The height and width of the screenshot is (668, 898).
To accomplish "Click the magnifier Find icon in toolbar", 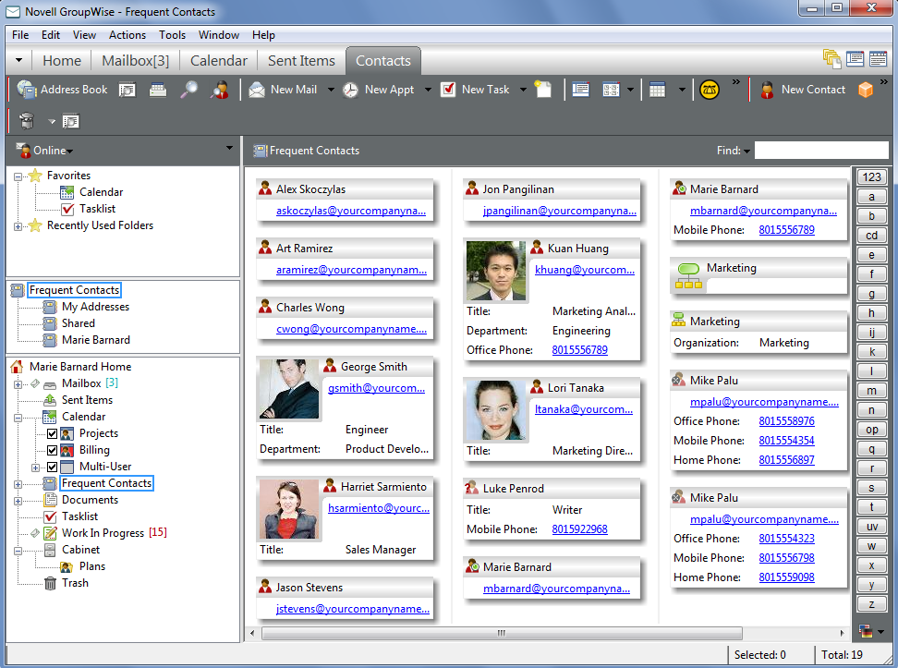I will [x=188, y=90].
